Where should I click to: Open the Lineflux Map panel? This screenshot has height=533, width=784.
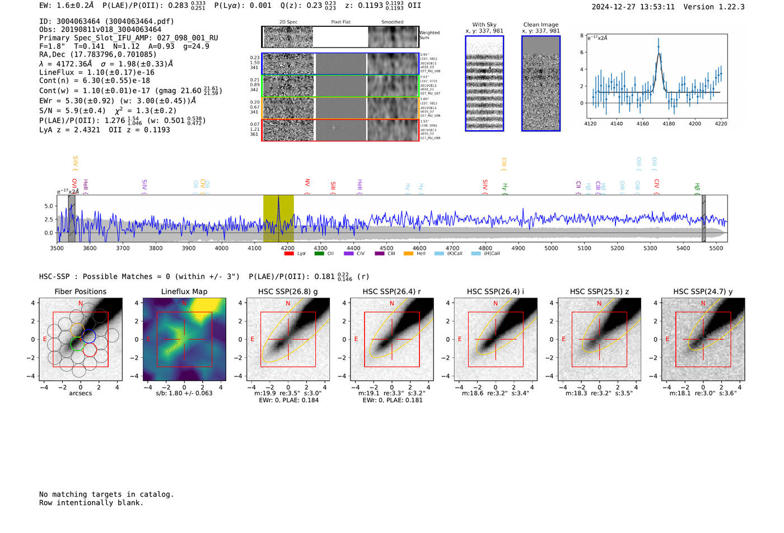point(184,339)
